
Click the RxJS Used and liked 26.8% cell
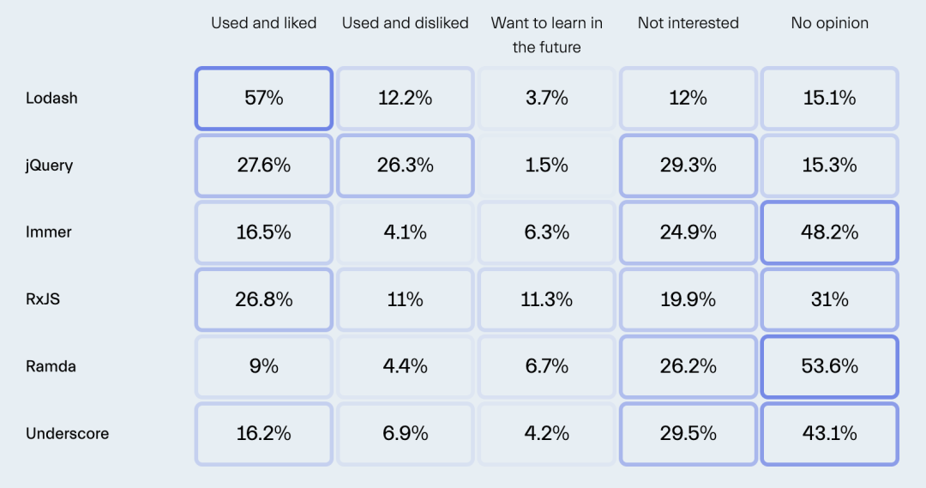coord(263,299)
